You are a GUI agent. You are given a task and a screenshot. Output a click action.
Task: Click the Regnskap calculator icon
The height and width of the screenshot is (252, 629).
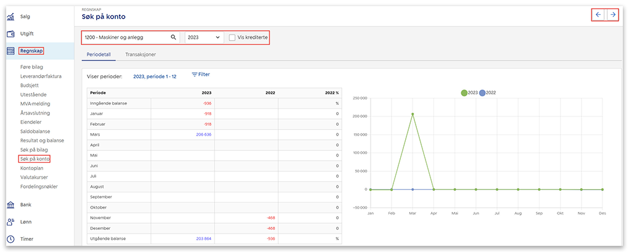tap(10, 51)
